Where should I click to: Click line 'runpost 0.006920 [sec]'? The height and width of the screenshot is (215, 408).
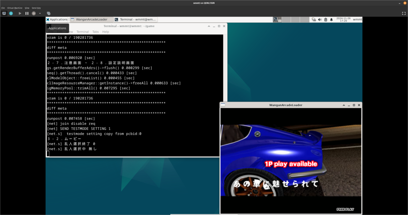(71, 58)
